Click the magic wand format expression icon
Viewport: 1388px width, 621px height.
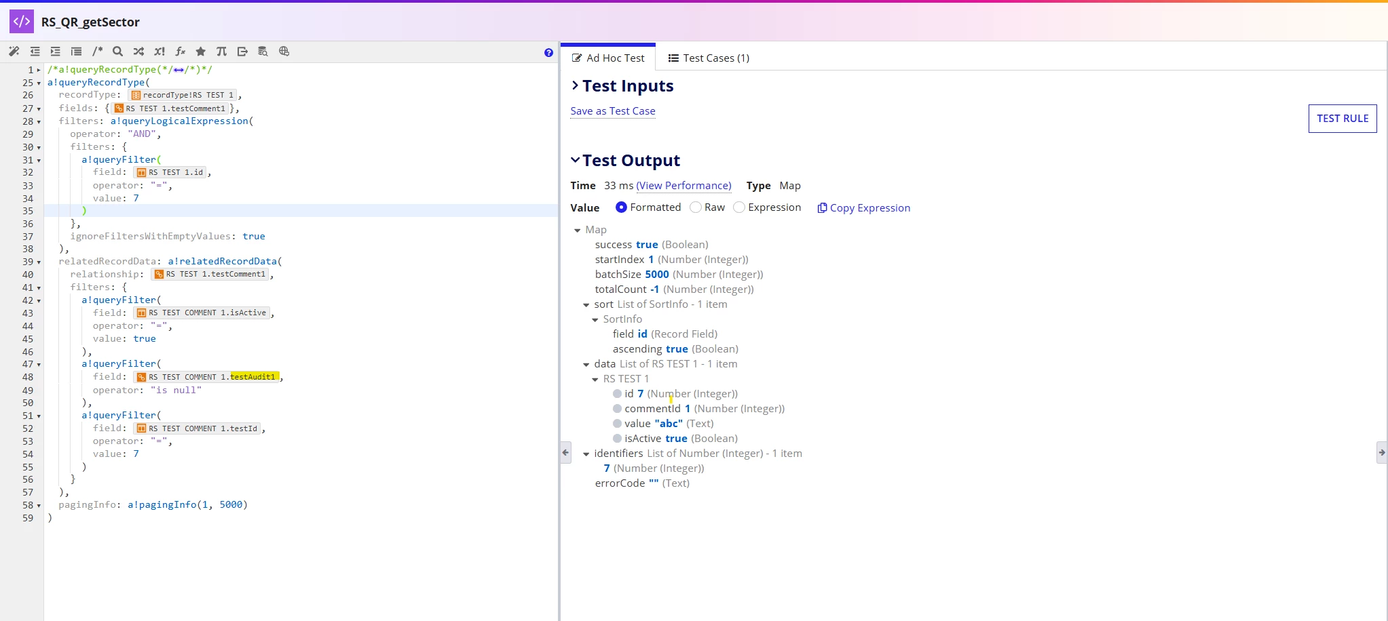[x=14, y=52]
